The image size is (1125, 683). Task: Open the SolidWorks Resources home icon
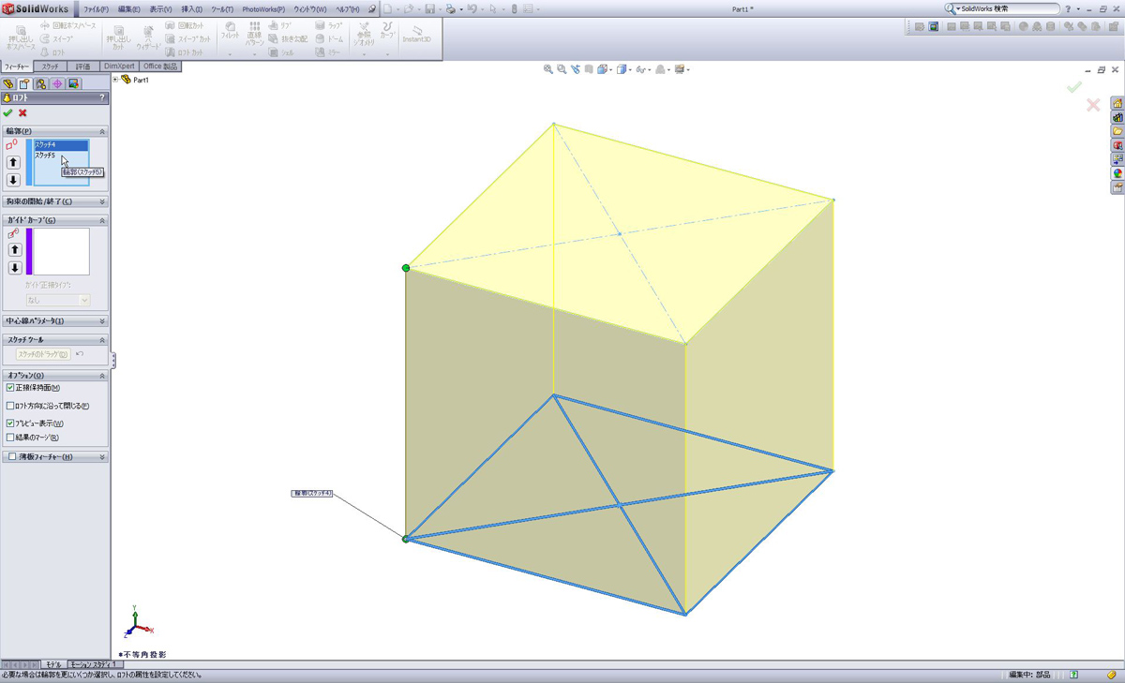coord(1117,103)
